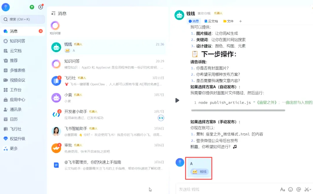Open 日历 in the left sidebar
Image resolution: width=313 pixels, height=194 pixels.
click(x=23, y=119)
